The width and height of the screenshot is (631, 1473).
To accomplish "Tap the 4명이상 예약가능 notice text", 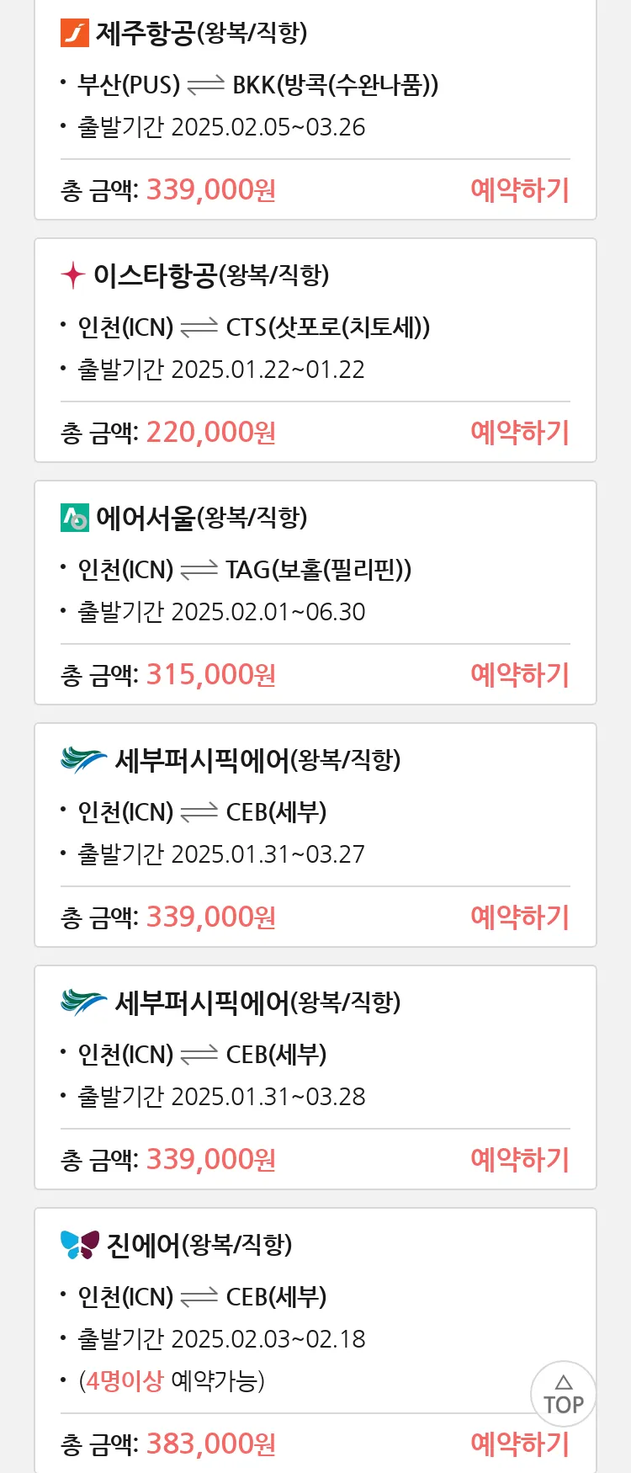I will (x=172, y=1381).
